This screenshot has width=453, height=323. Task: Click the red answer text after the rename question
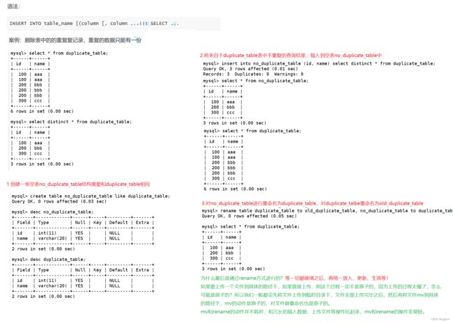point(337,278)
